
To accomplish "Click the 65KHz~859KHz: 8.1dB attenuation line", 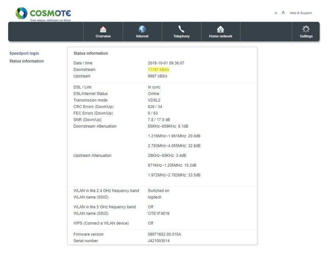I will pyautogui.click(x=168, y=126).
